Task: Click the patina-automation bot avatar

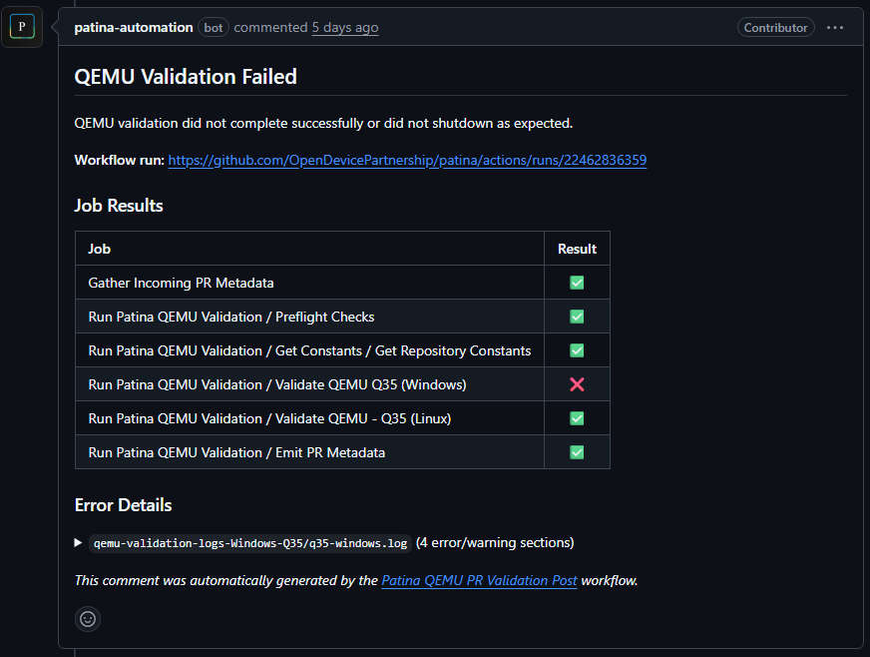Action: click(x=21, y=26)
